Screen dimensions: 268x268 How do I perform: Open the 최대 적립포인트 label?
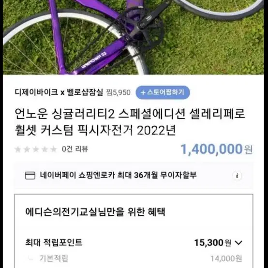pyautogui.click(x=54, y=242)
